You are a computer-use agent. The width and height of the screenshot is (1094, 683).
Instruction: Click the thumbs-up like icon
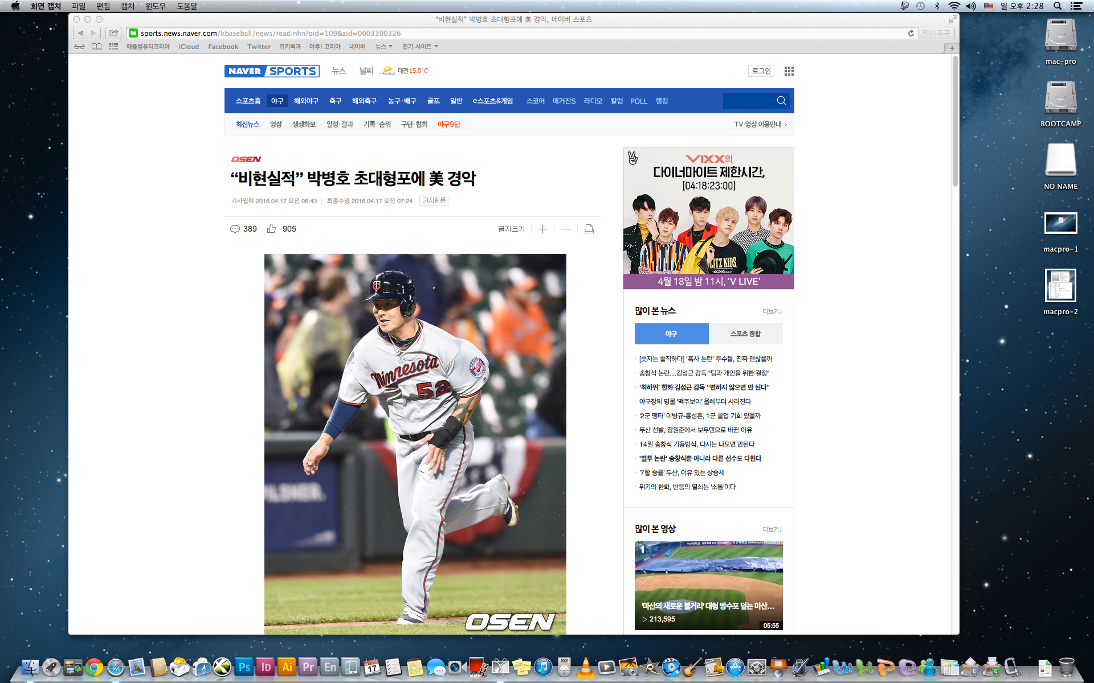coord(272,229)
